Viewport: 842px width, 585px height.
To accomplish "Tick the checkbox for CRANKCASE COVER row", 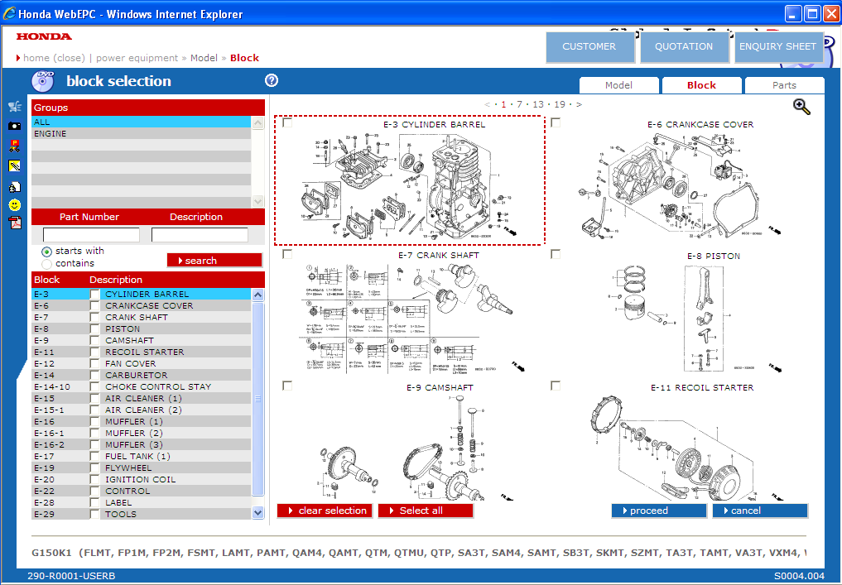I will coord(95,306).
